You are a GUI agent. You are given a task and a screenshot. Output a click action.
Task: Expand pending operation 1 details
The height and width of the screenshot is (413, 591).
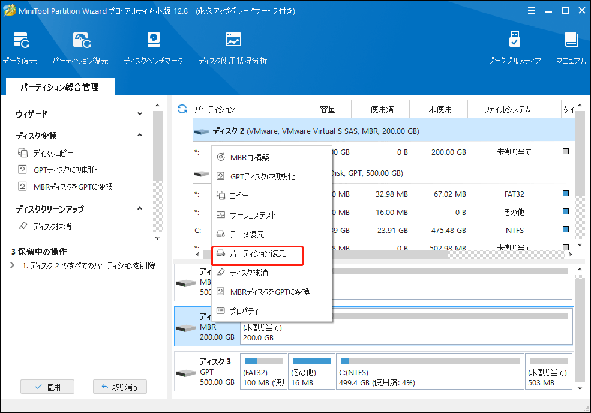pyautogui.click(x=13, y=265)
